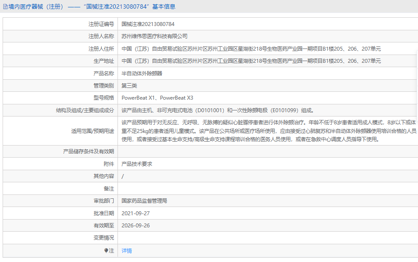Image resolution: width=418 pixels, height=262 pixels.
Task: Click the composition text starting 该产品由主机
Action: coord(218,110)
